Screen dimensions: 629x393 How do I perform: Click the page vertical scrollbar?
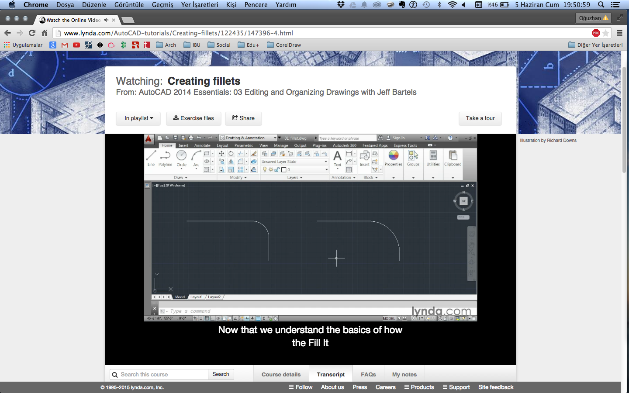[x=625, y=120]
